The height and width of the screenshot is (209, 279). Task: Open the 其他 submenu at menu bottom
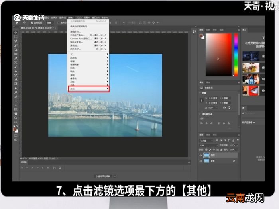[x=88, y=89]
